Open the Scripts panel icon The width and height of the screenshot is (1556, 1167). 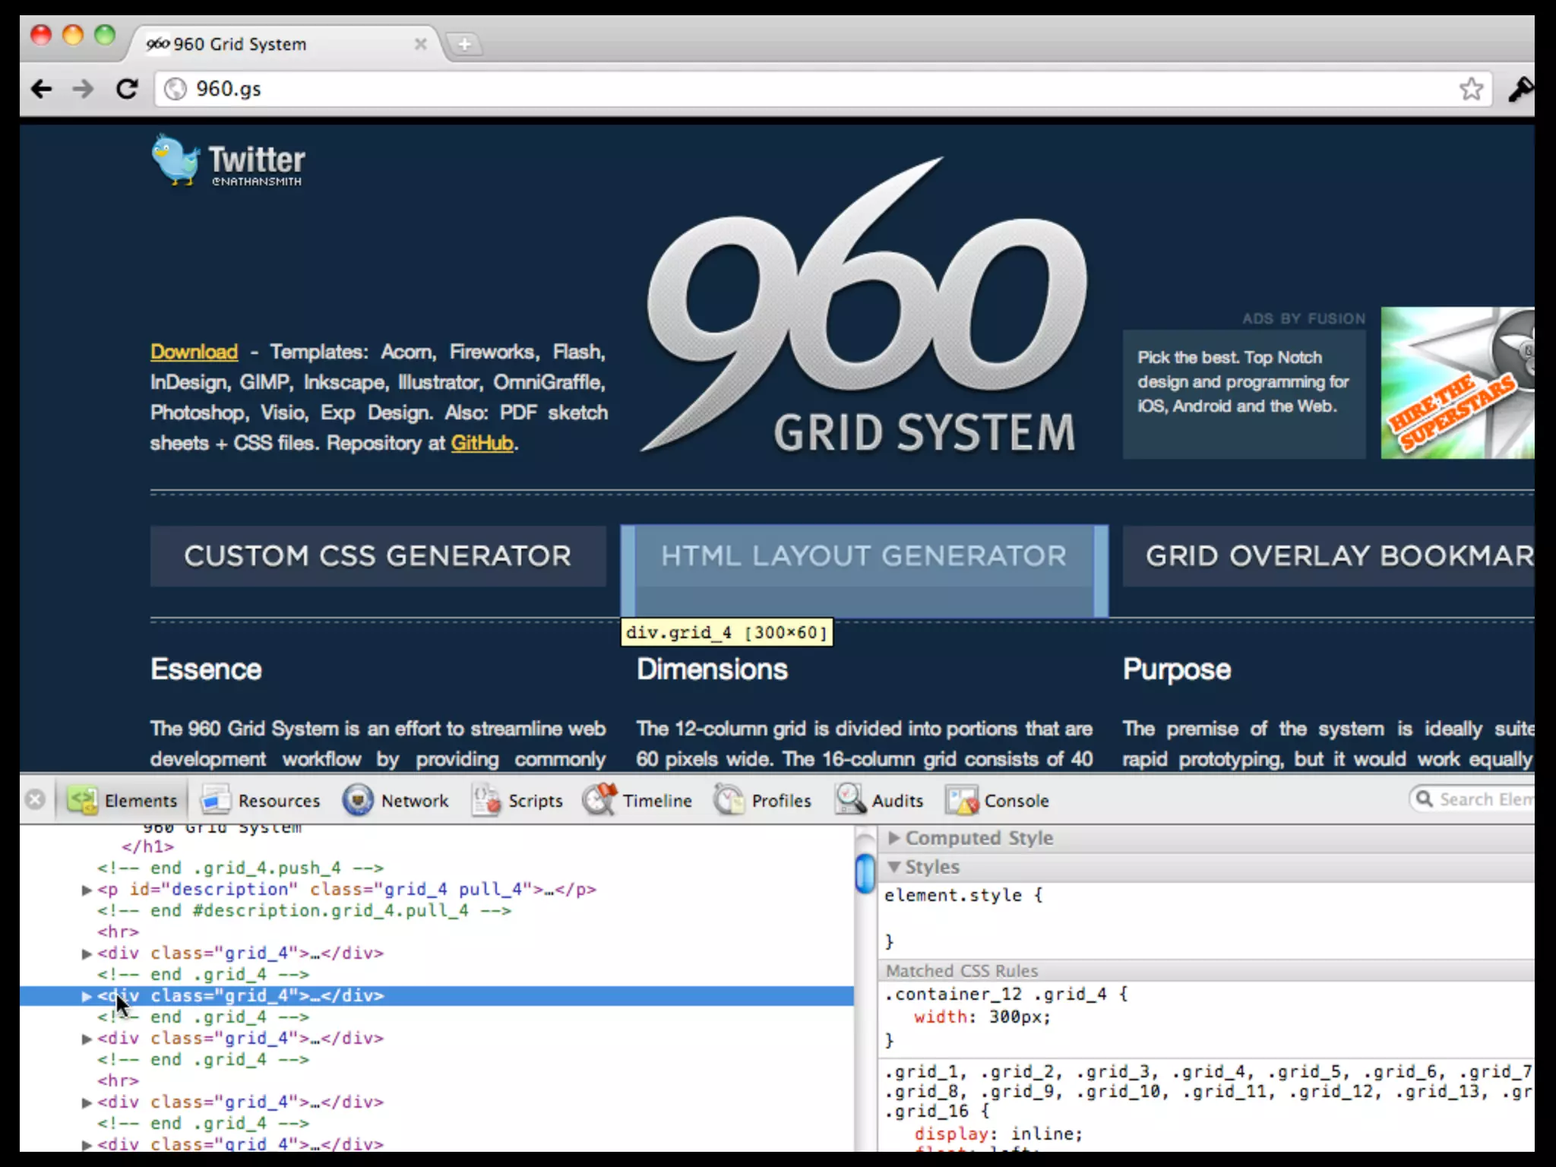coord(486,800)
